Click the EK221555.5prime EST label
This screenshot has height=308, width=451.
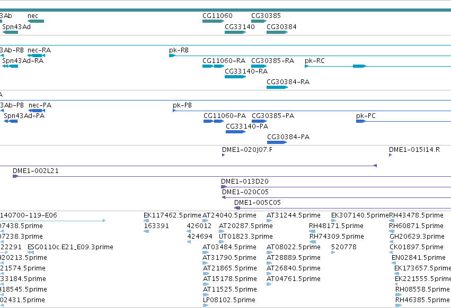click(x=423, y=279)
